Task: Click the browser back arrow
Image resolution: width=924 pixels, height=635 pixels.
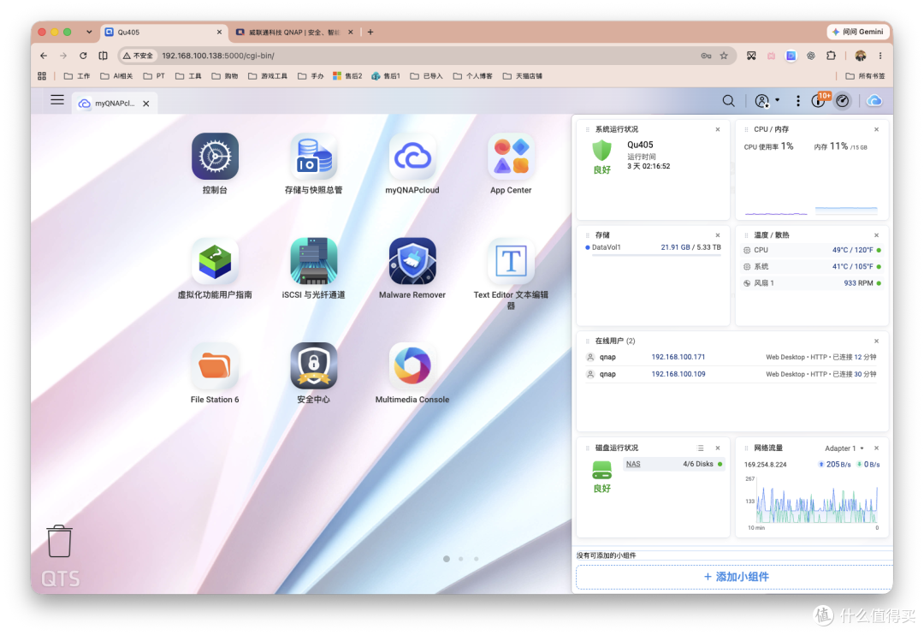Action: tap(44, 56)
